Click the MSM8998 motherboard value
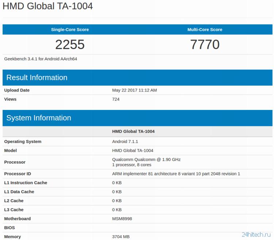Screen dimensions: 274x240 point(122,219)
